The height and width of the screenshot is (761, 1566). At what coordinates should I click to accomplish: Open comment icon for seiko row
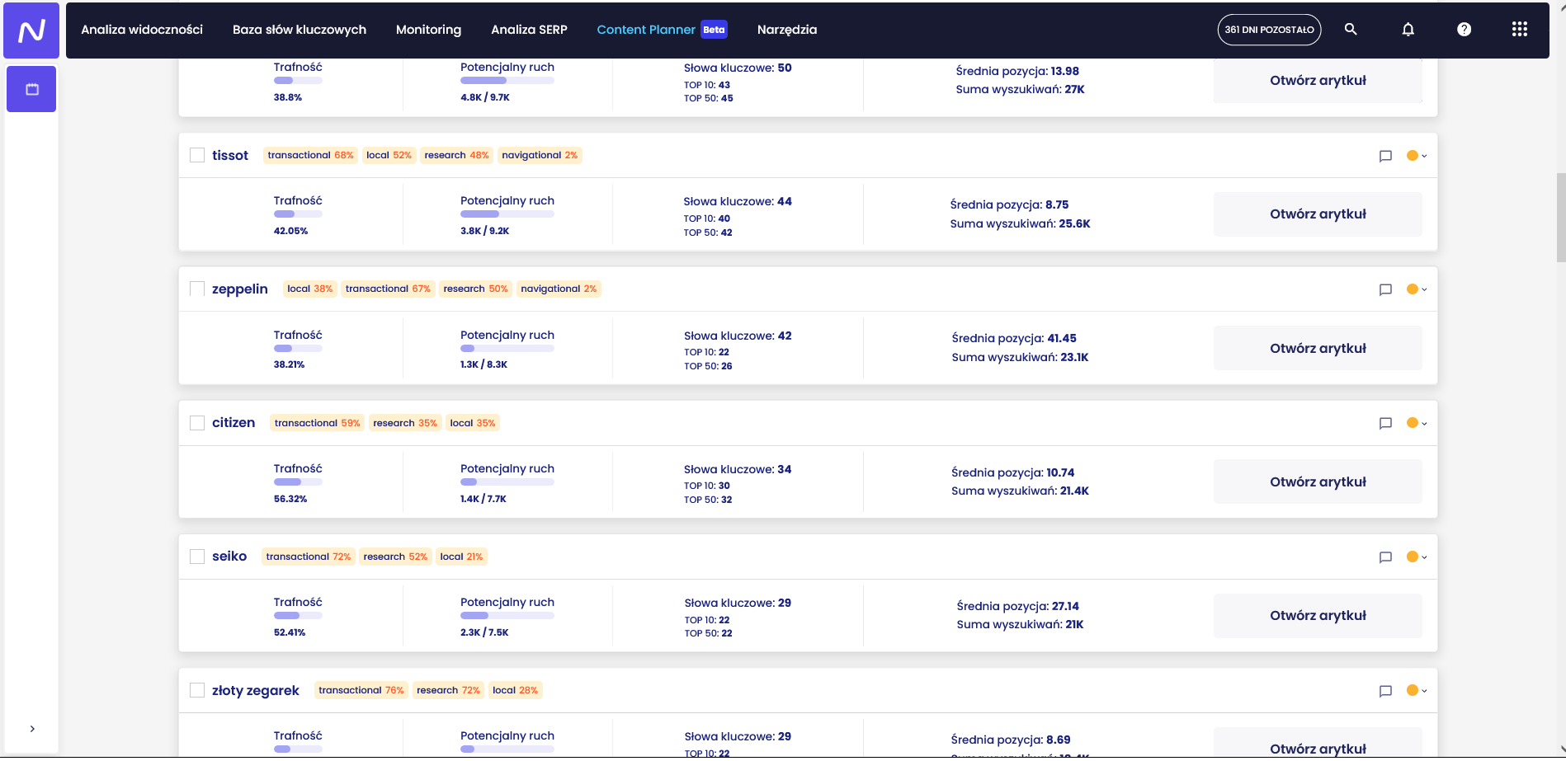(x=1385, y=557)
